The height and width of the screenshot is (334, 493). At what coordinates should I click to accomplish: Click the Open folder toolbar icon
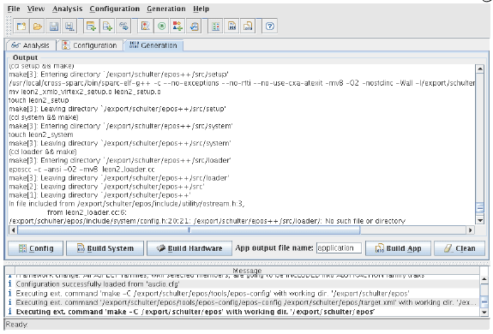38,27
